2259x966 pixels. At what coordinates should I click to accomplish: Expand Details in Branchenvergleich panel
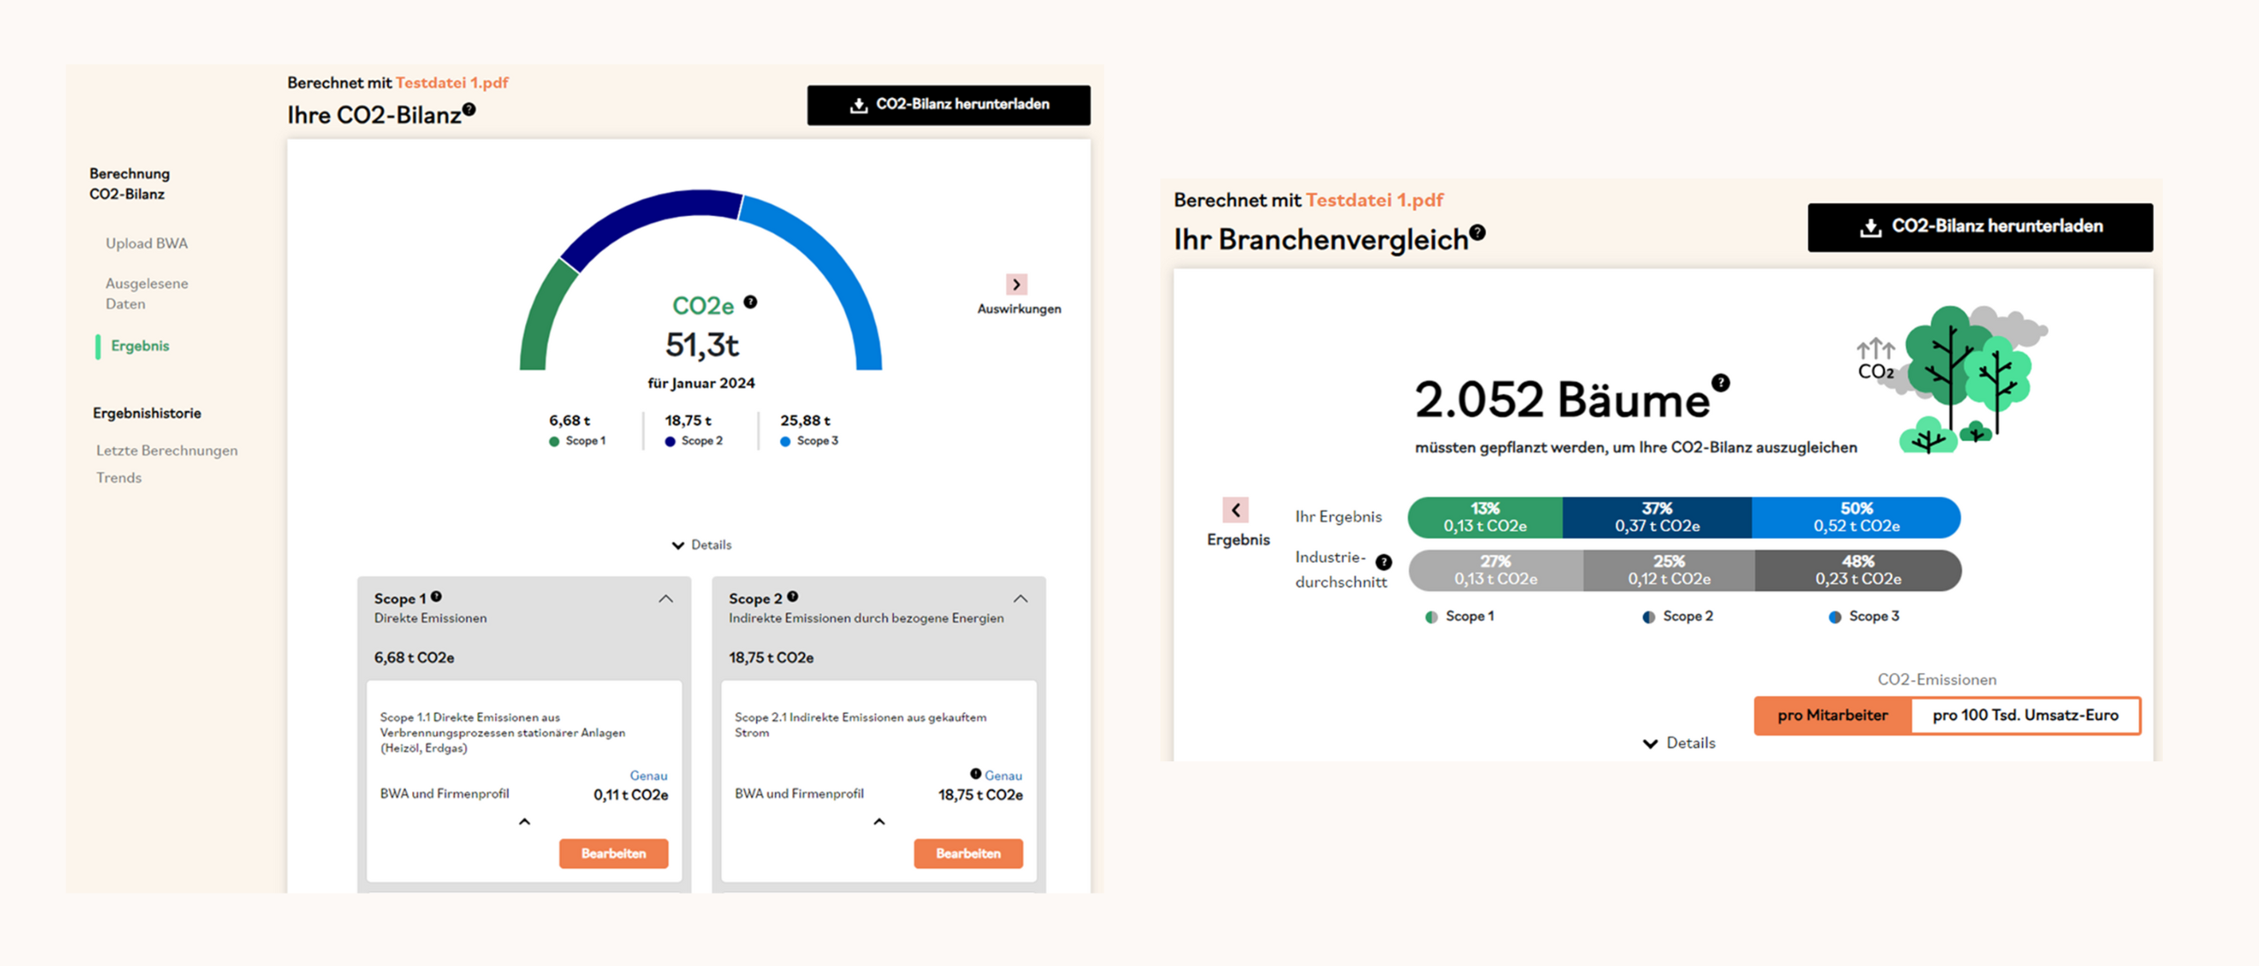[1679, 743]
